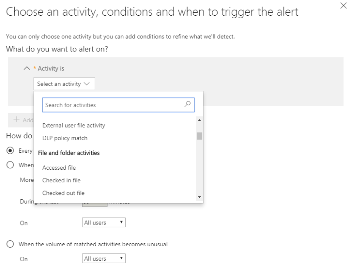Open the Select an activity dropdown
The width and height of the screenshot is (352, 275).
[x=64, y=84]
